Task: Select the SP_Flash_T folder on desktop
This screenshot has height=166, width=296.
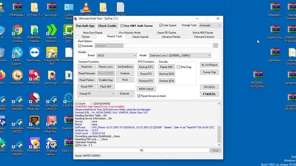Action: coord(34,9)
